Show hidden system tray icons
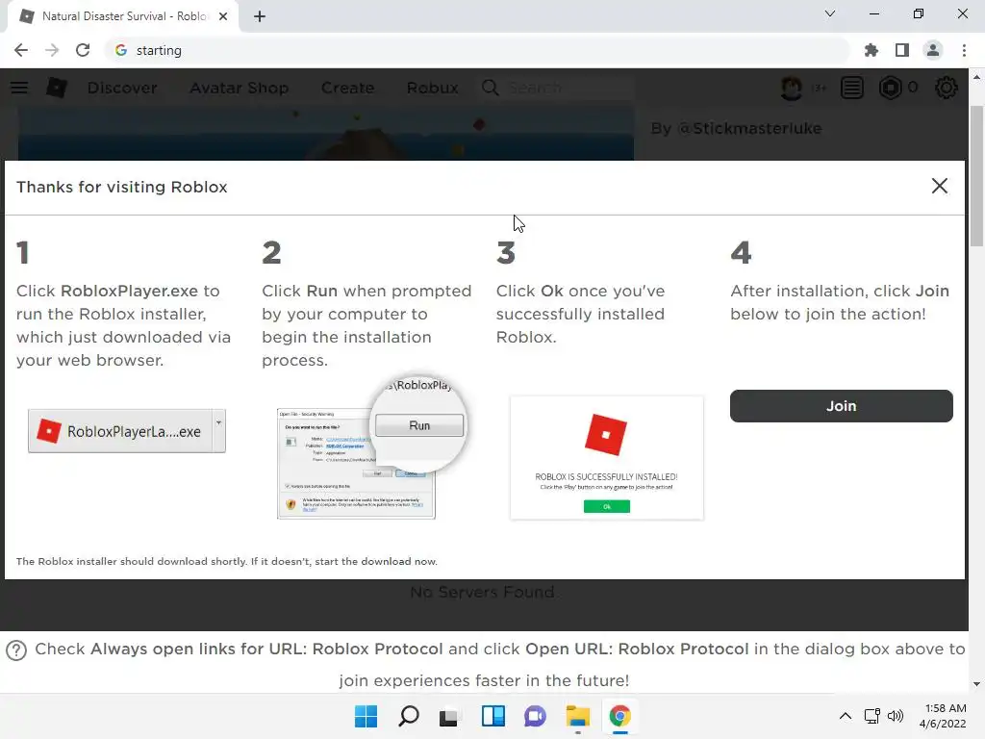Screen dimensions: 985x739 [x=846, y=716]
